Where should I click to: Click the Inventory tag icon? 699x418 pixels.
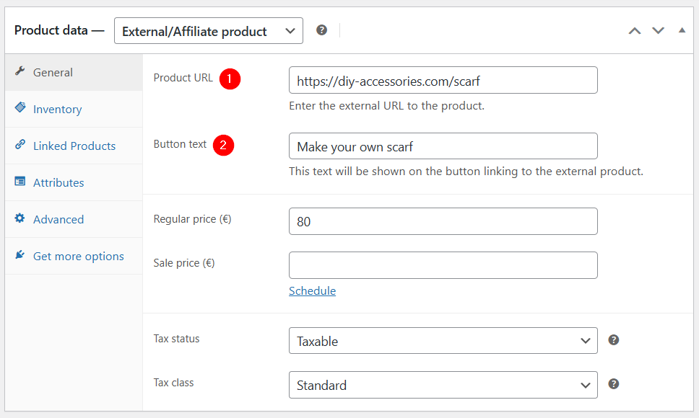pyautogui.click(x=20, y=107)
